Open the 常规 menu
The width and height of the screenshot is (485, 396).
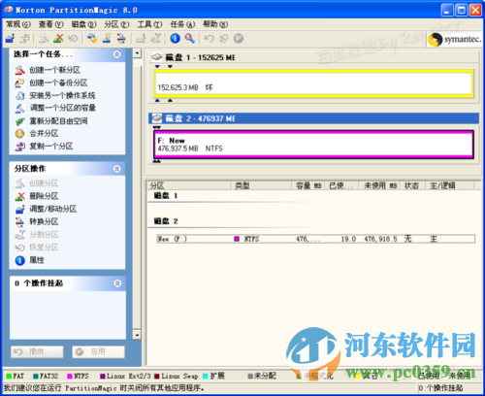(x=18, y=24)
